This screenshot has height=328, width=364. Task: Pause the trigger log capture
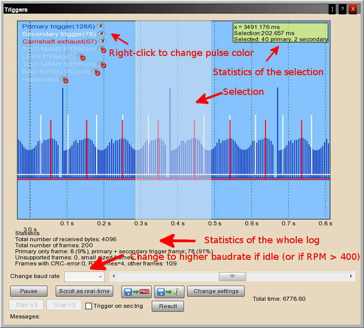coord(29,291)
